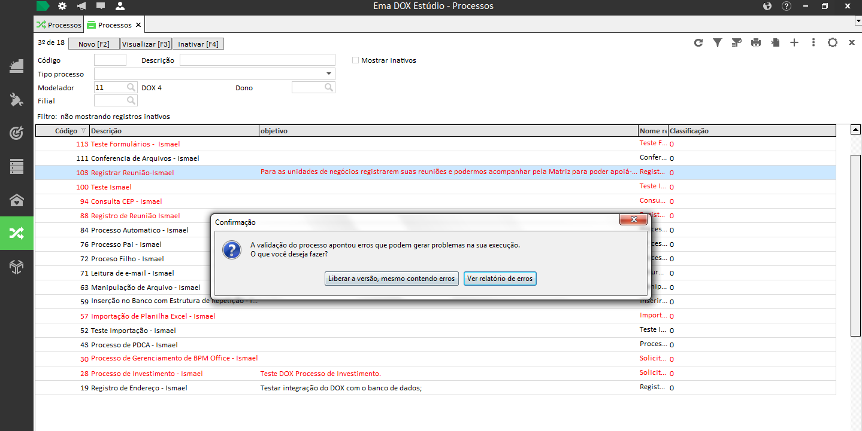Image resolution: width=862 pixels, height=431 pixels.
Task: Select row 52 Teste Importação - Ismael
Action: click(435, 331)
